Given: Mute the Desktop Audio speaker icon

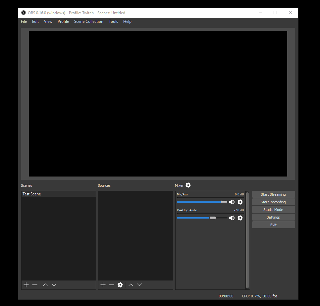Looking at the screenshot, I should (x=232, y=218).
